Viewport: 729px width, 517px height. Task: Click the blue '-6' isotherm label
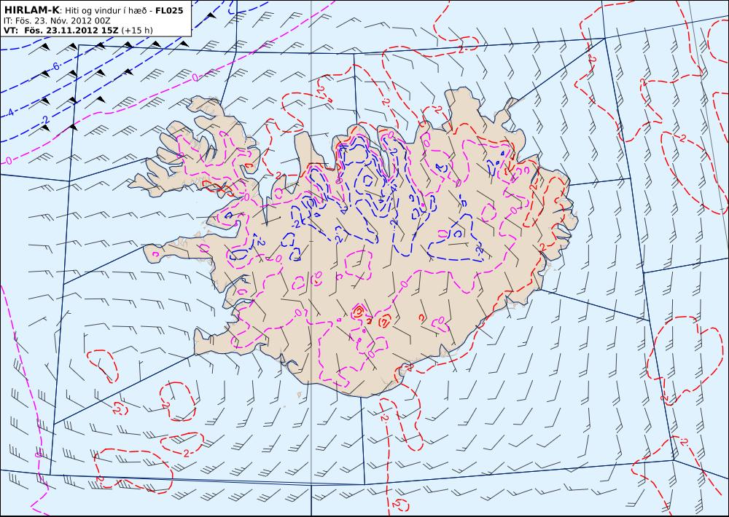55,66
